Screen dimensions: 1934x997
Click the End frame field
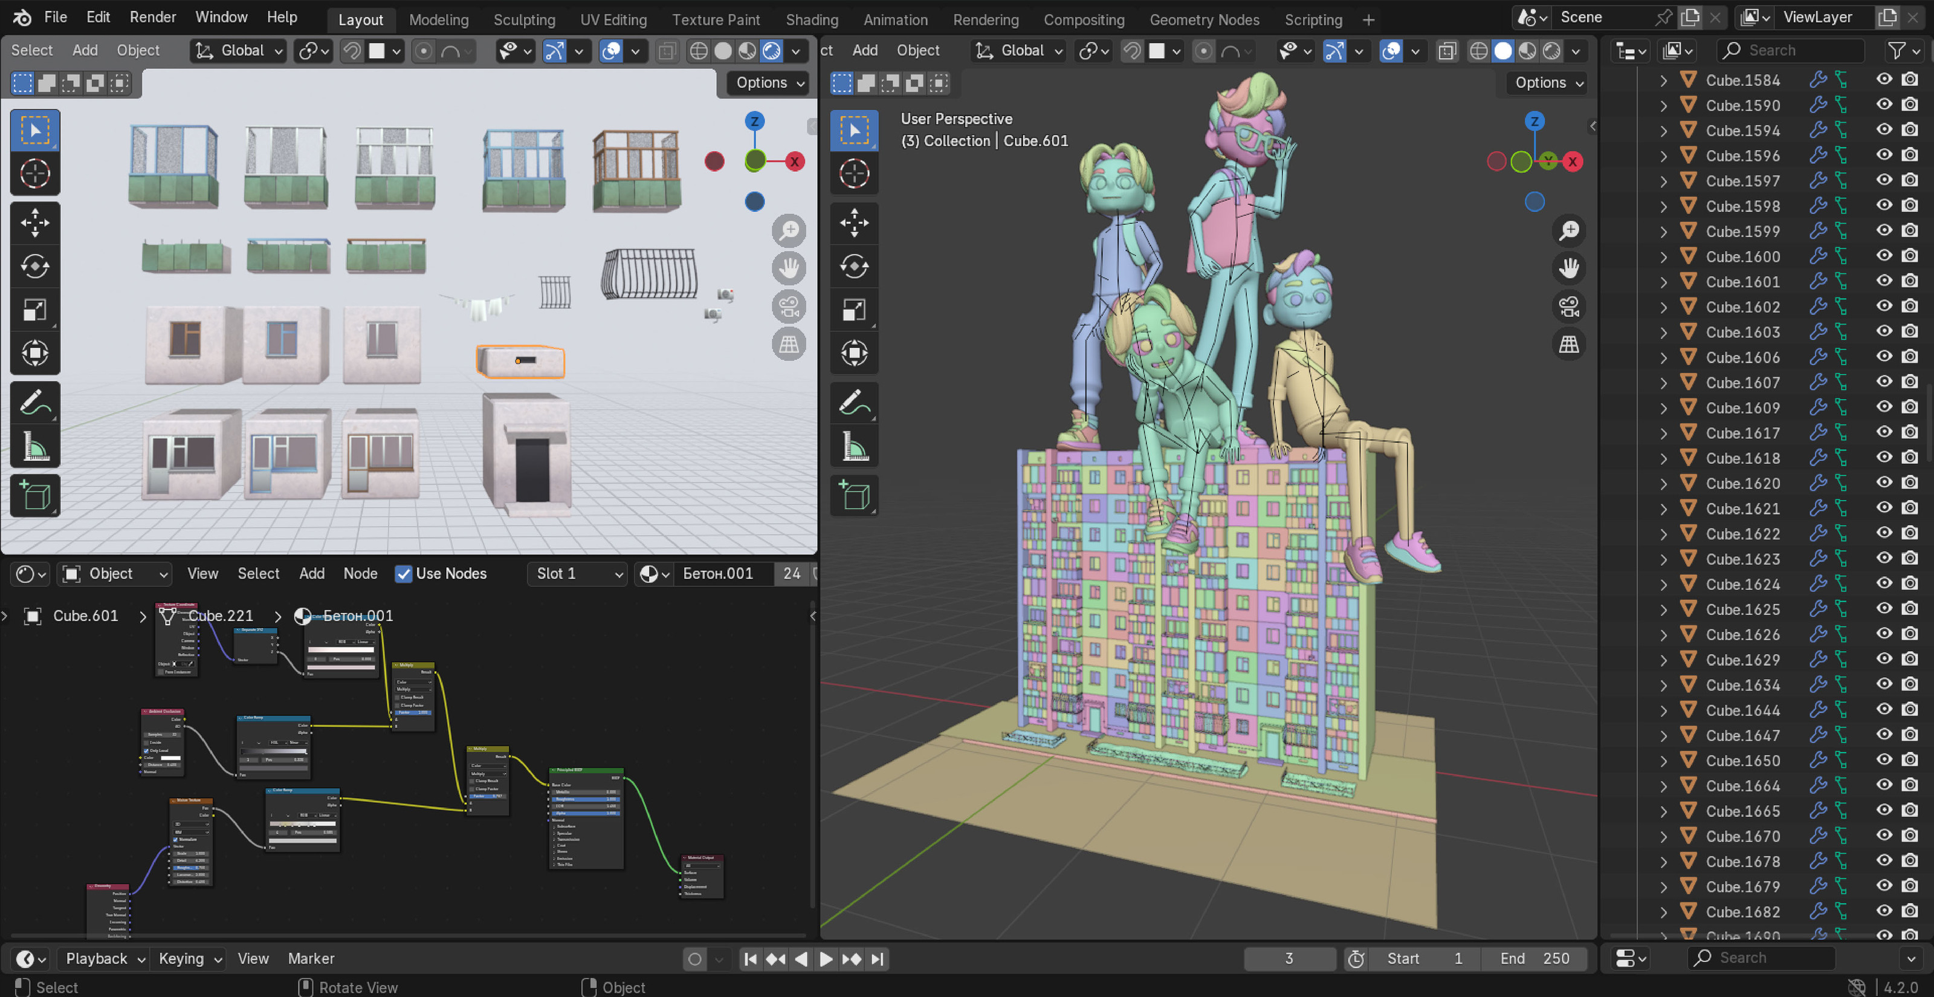tap(1534, 958)
